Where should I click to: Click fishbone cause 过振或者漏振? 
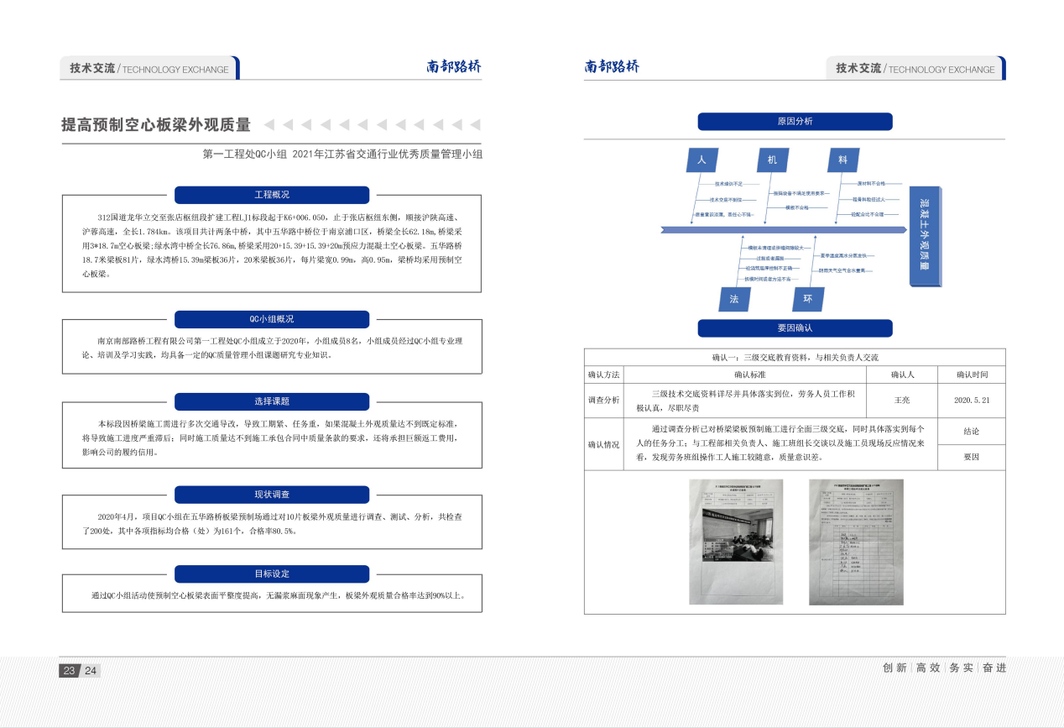point(770,259)
